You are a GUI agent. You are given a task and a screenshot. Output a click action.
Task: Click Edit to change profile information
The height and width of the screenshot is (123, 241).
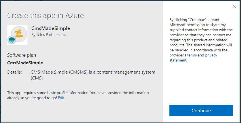click(x=61, y=98)
